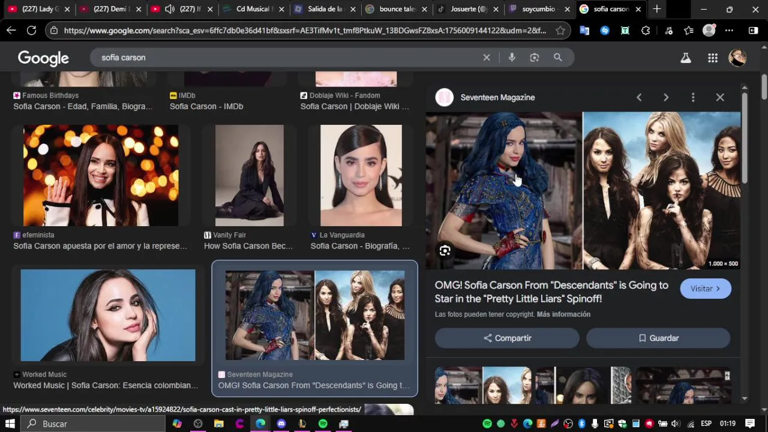Open the efeminista Sofia Carson image thumbnail
Image resolution: width=768 pixels, height=432 pixels.
coord(101,175)
